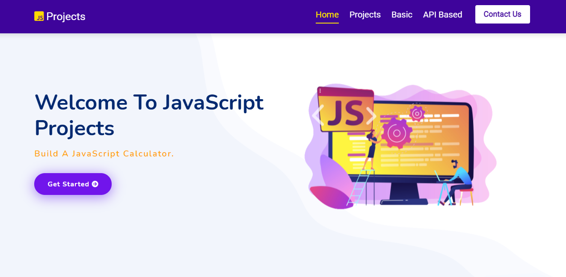Click the left angle bracket beside JS card
The height and width of the screenshot is (277, 566).
click(317, 115)
